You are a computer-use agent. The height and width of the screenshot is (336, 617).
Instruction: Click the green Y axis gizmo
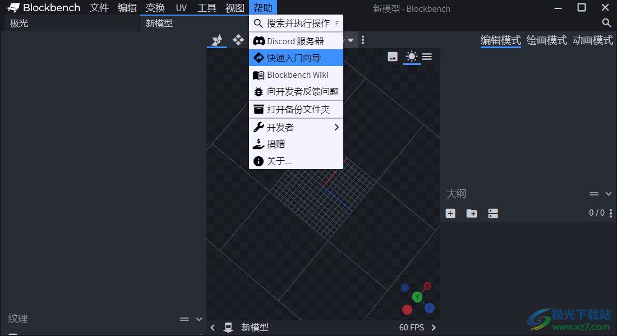417,297
